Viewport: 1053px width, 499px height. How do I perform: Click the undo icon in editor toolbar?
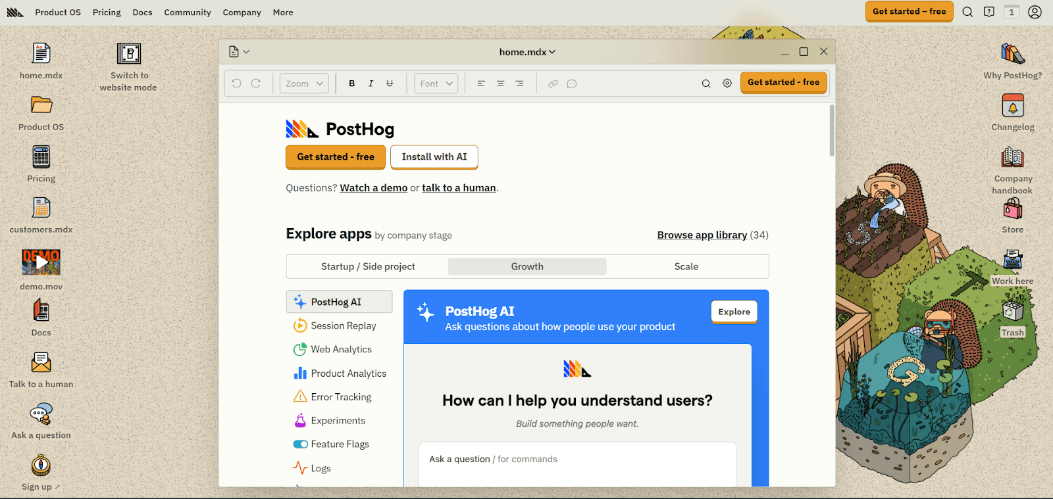click(x=236, y=83)
